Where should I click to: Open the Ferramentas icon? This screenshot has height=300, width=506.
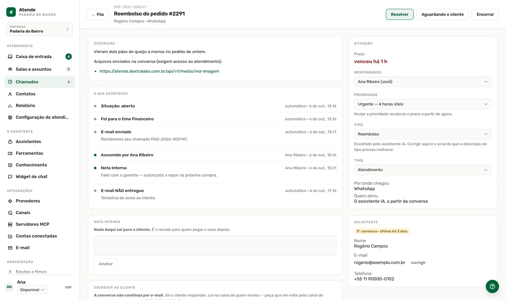click(10, 153)
